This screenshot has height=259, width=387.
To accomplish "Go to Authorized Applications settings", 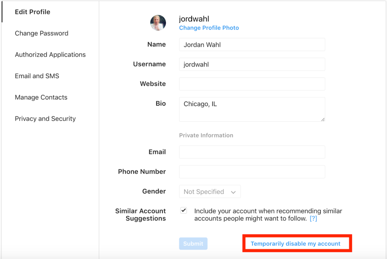I will click(50, 55).
